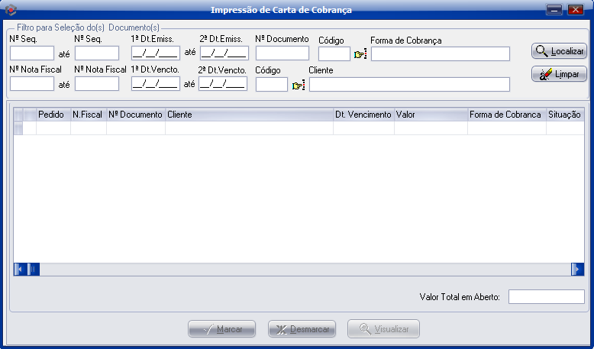
Task: Click the Pedido column header
Action: (53, 115)
